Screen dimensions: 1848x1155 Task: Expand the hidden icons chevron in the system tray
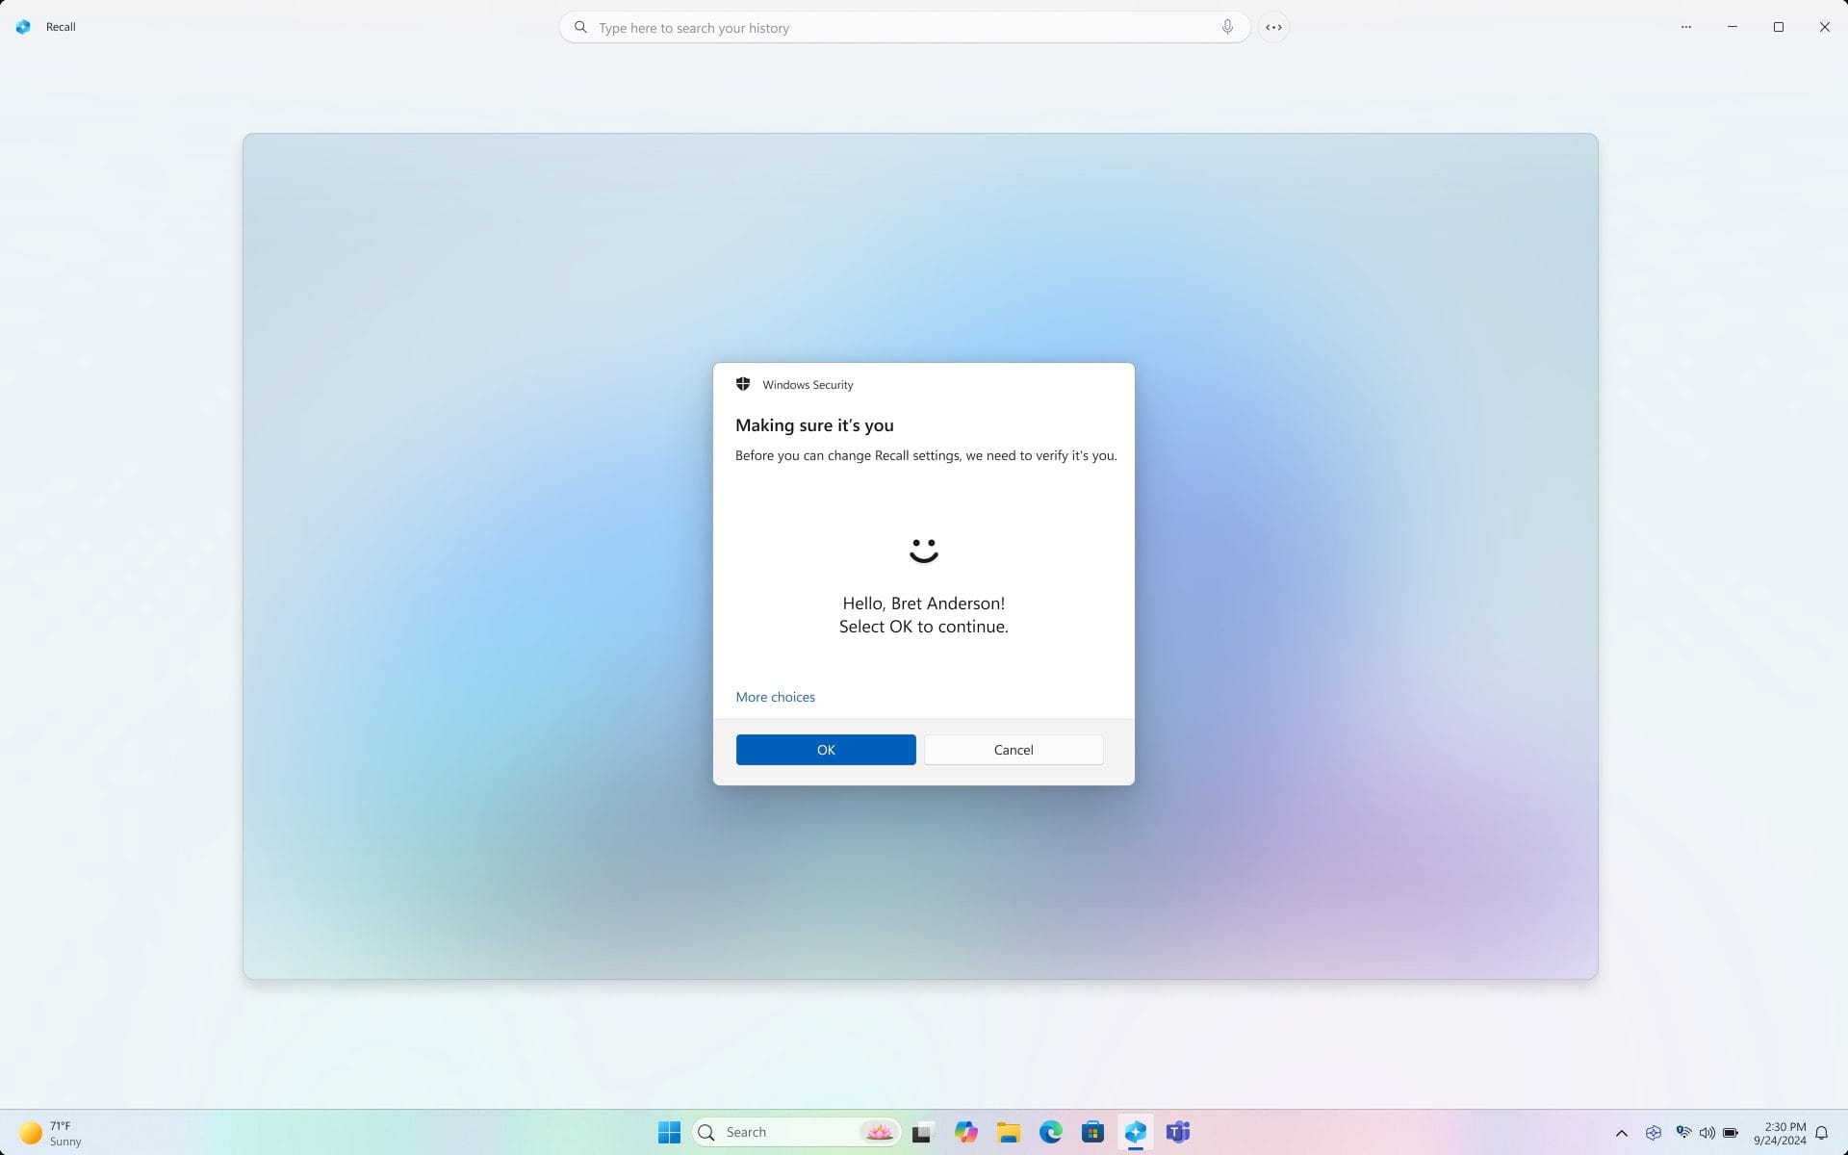pos(1622,1133)
